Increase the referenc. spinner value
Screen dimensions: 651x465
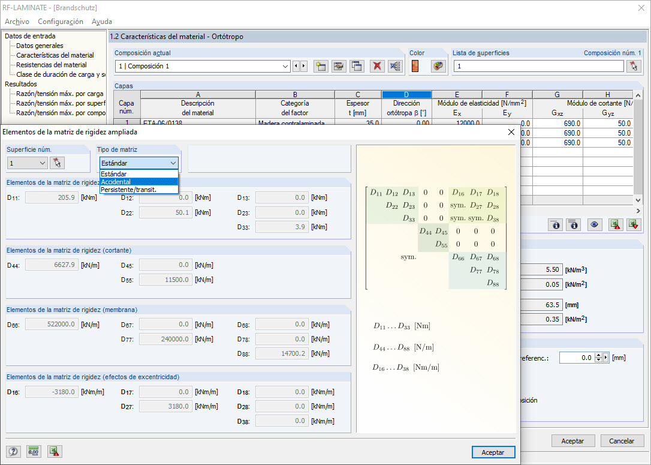tap(598, 355)
